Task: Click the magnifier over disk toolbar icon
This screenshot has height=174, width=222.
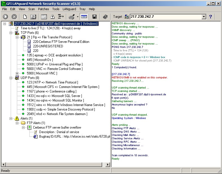Action: tap(71, 17)
